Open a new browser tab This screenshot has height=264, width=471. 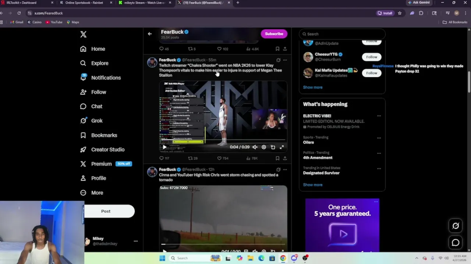tap(238, 3)
